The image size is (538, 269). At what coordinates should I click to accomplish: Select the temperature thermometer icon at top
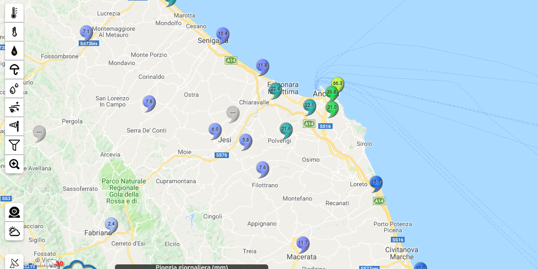point(14,13)
